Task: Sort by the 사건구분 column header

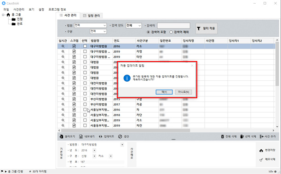Action: click(147, 41)
